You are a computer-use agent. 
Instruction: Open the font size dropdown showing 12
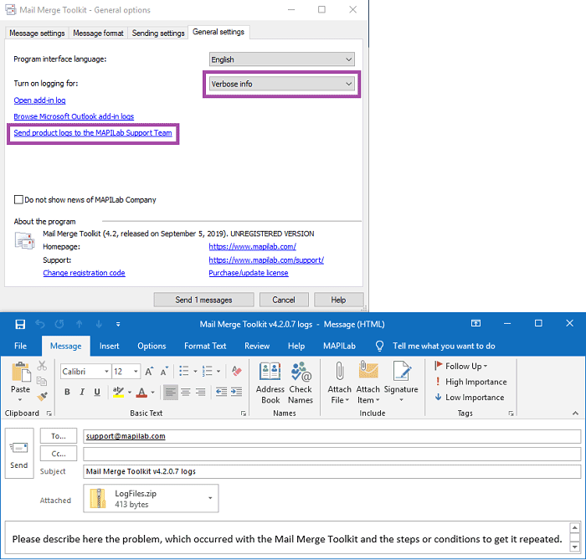(136, 372)
